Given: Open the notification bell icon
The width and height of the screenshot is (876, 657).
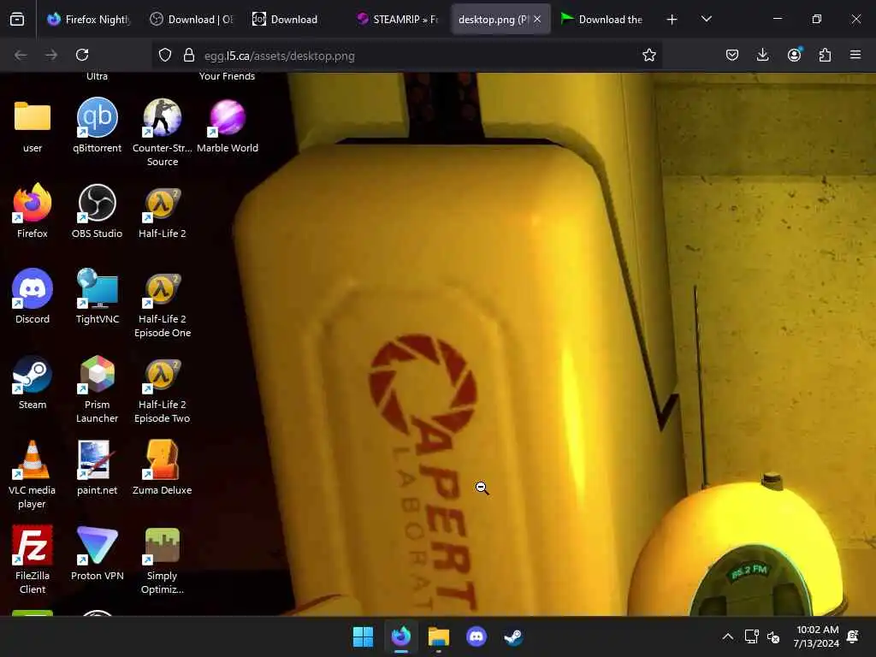Looking at the screenshot, I should [853, 636].
